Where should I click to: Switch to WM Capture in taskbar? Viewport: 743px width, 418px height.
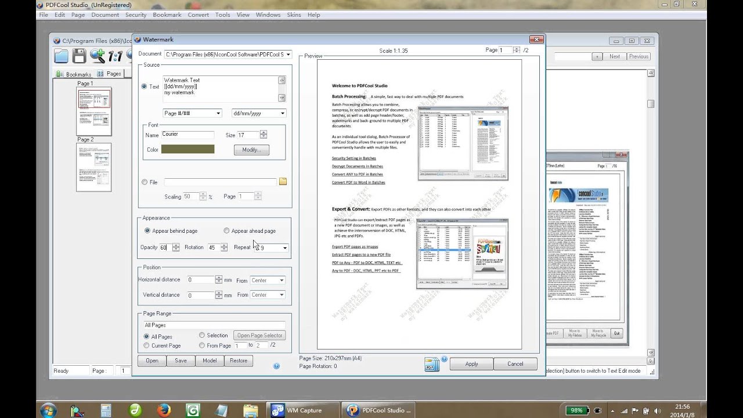coord(304,410)
